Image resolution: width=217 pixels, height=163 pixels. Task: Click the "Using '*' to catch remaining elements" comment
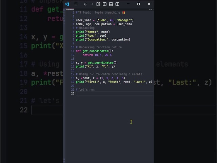pyautogui.click(x=109, y=74)
